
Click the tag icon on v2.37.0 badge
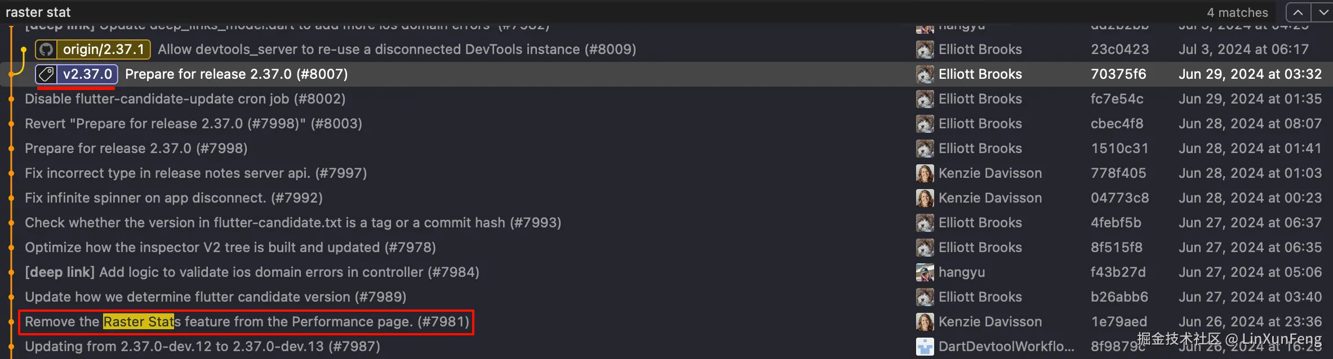[46, 74]
